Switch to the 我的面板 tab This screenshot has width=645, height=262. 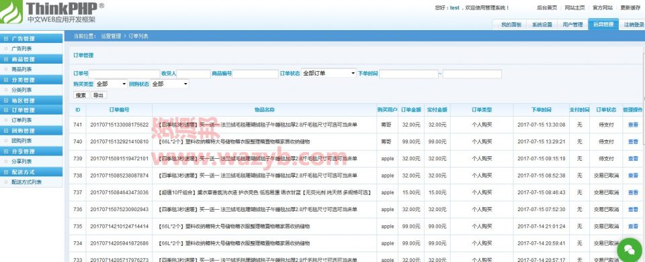point(511,25)
